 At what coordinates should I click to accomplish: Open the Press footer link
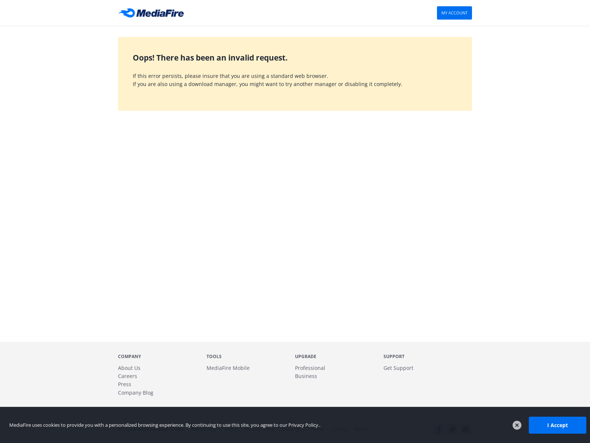click(x=125, y=384)
